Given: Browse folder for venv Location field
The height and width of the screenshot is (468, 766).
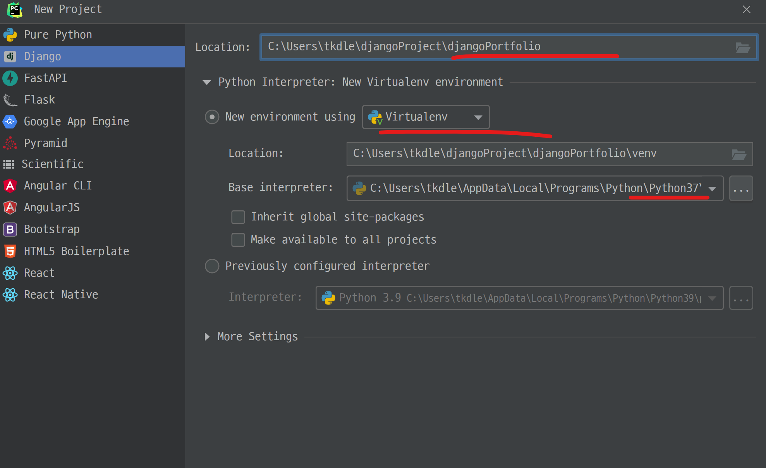Looking at the screenshot, I should click(739, 155).
